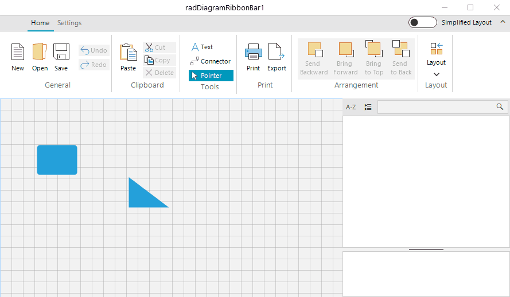
Task: Export the diagram
Action: coord(277,57)
